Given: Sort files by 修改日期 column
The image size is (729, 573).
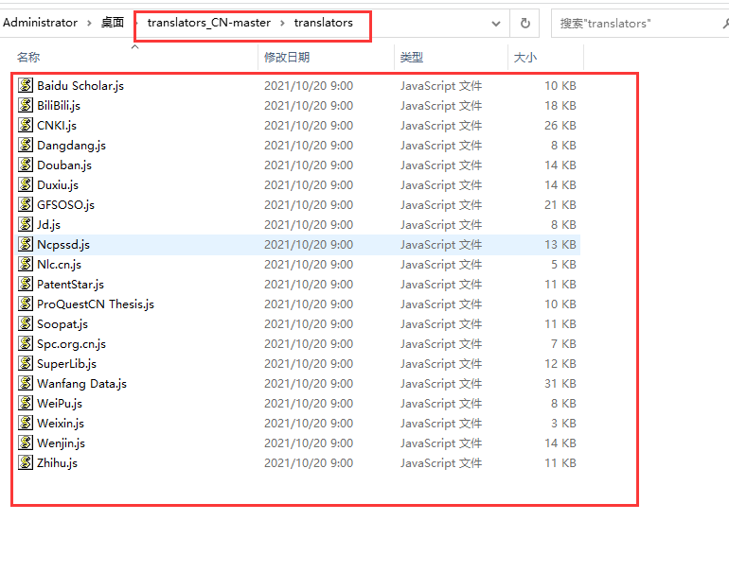Looking at the screenshot, I should [x=286, y=57].
